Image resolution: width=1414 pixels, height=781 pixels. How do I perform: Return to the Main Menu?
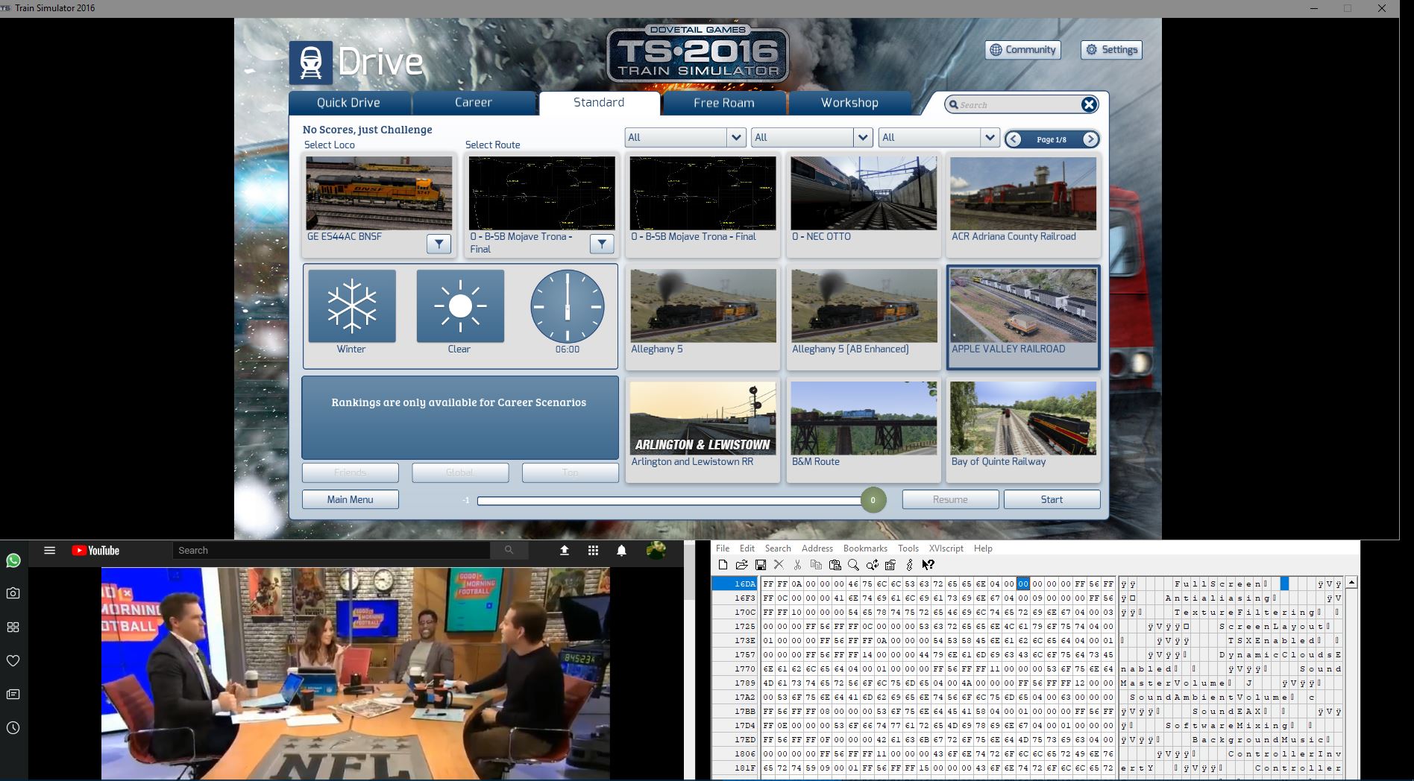pyautogui.click(x=351, y=499)
